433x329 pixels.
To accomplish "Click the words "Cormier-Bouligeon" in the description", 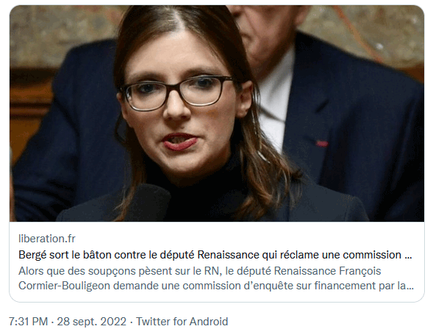I will pyautogui.click(x=64, y=286).
